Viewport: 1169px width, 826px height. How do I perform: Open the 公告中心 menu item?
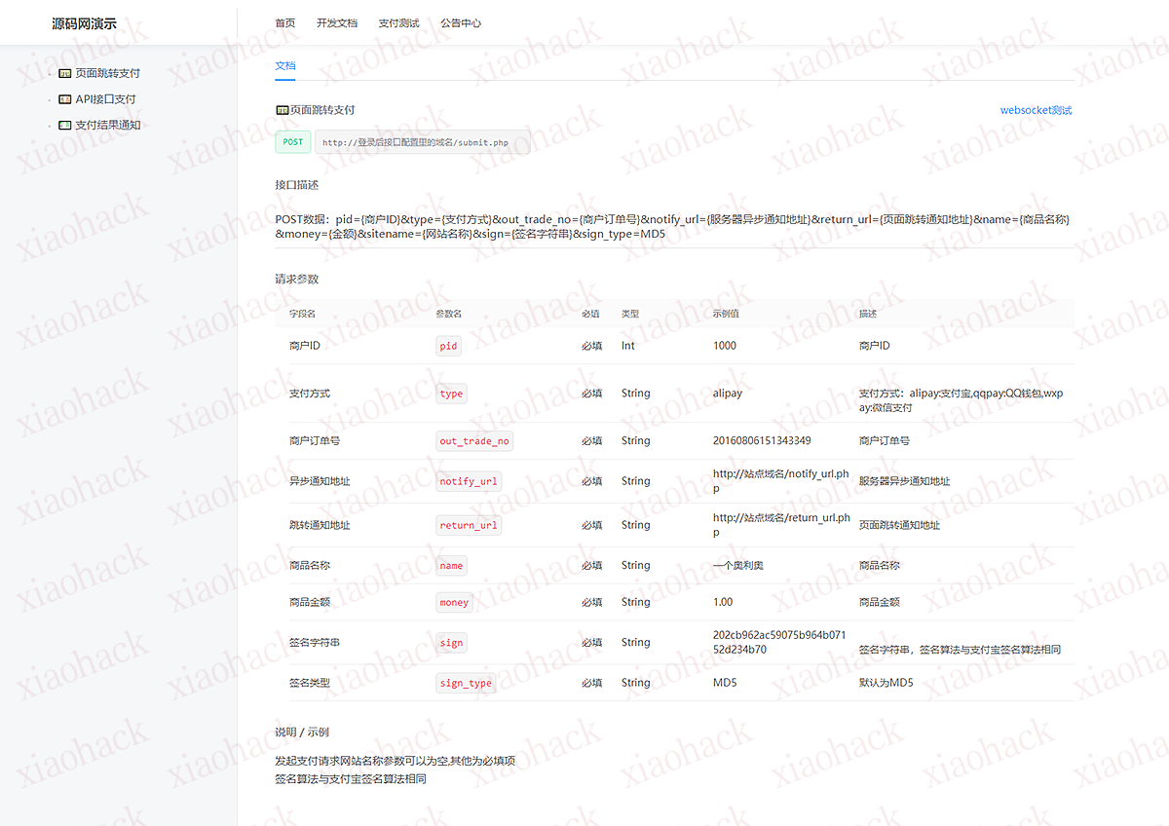coord(460,22)
